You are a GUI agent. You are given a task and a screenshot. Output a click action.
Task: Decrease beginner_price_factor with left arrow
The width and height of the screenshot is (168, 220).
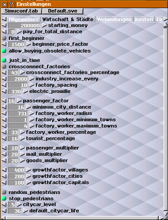pos(4,44)
